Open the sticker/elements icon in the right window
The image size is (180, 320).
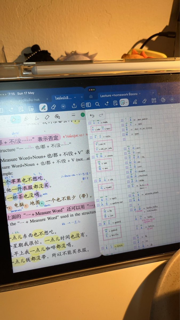(x=163, y=100)
